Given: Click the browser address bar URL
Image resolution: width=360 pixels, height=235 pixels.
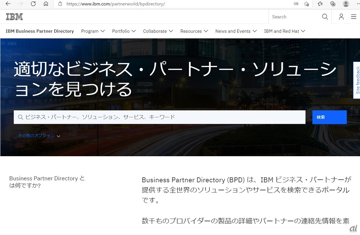Looking at the screenshot, I should (x=116, y=4).
